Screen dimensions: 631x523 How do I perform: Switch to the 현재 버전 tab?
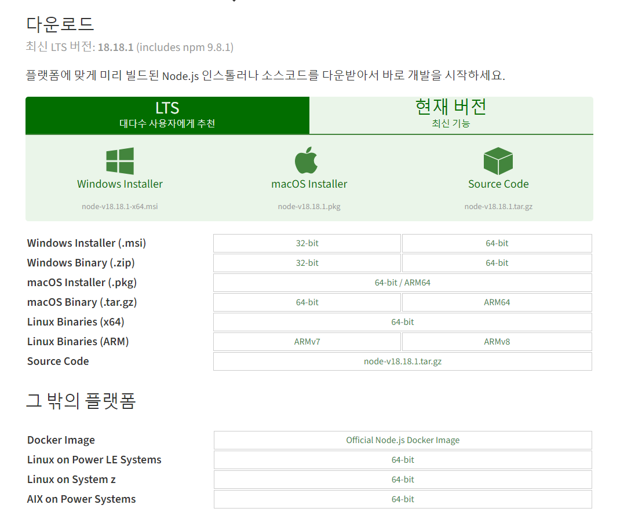click(451, 115)
